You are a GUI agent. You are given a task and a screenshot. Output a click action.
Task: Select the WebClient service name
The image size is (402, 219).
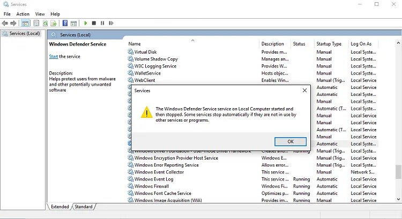(145, 80)
